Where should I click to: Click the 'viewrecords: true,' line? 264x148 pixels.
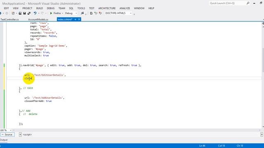pyautogui.click(x=37, y=52)
